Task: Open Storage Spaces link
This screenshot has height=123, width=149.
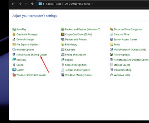Action: point(122,65)
